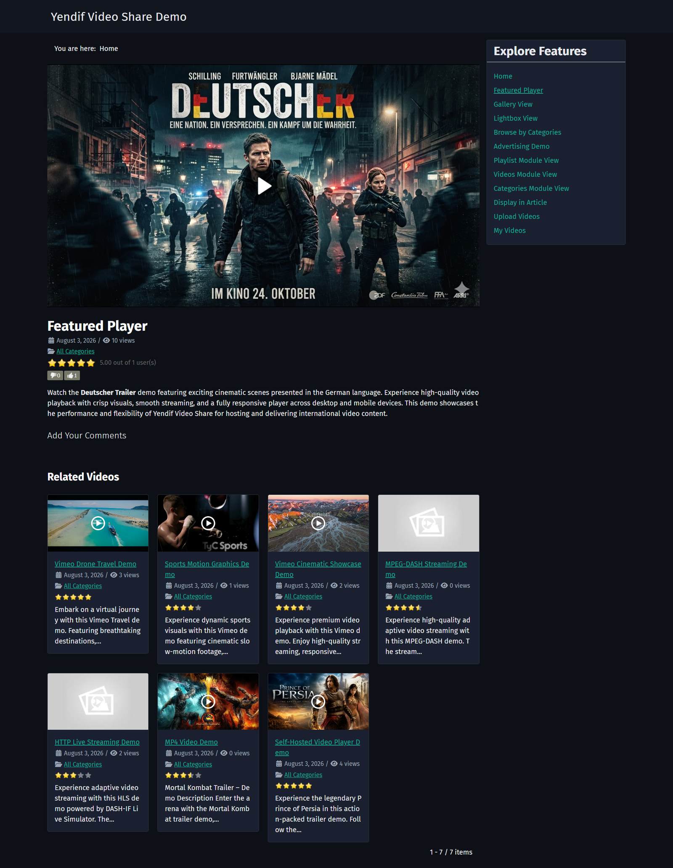The image size is (673, 868).
Task: Open Vimeo Cinematic Showcase Demo title link
Action: pyautogui.click(x=318, y=569)
